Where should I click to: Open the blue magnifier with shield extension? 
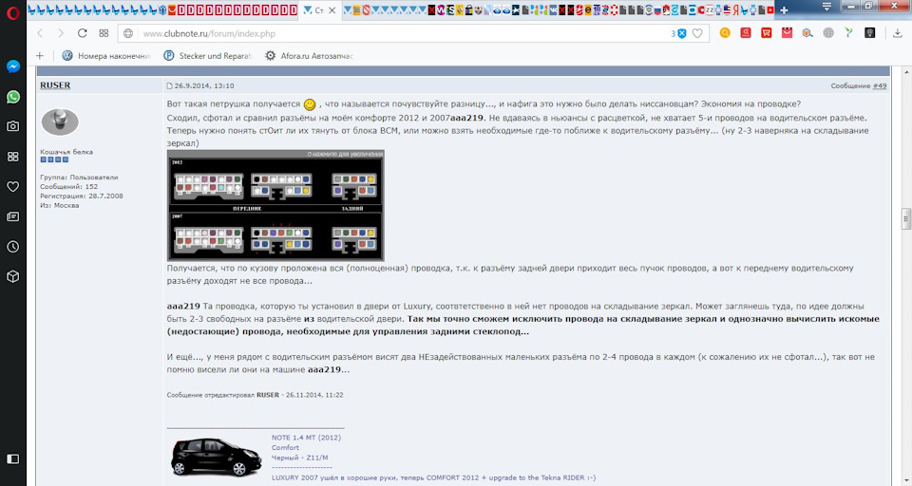pos(807,33)
